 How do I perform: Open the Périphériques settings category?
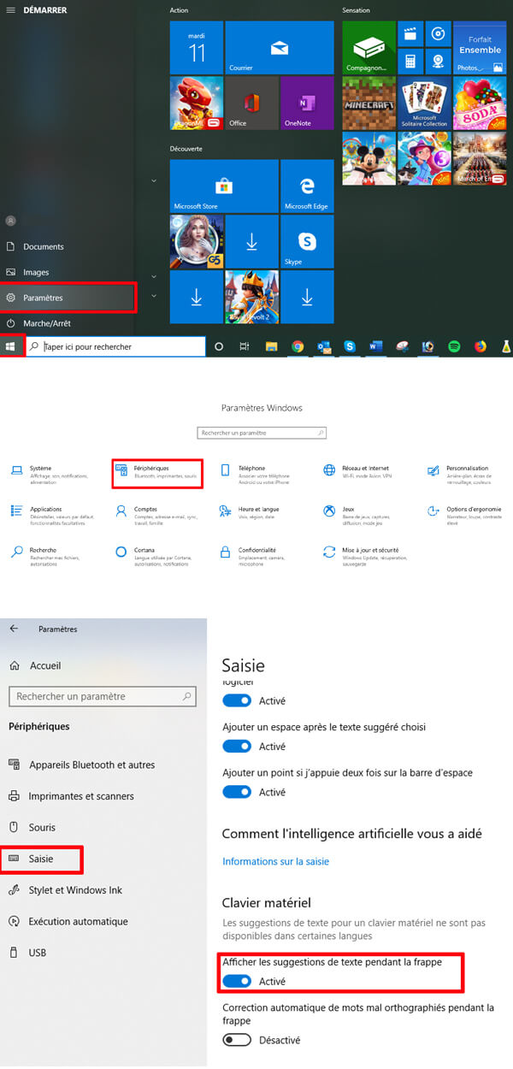tap(158, 472)
